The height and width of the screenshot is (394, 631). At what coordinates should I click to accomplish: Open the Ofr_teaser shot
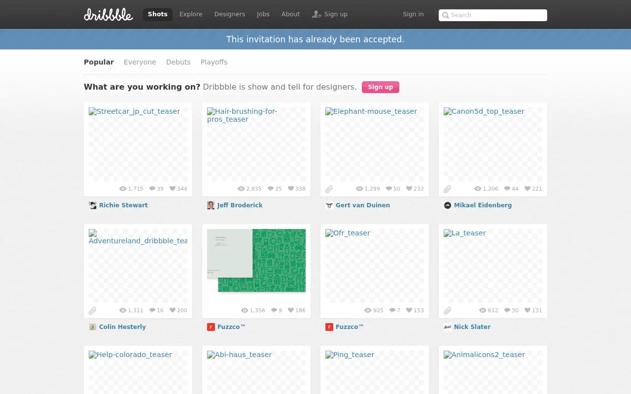375,266
